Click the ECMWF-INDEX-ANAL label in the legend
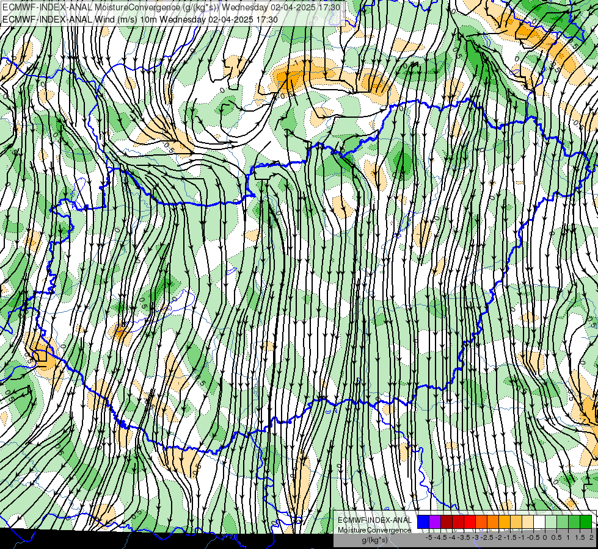Screen dimensions: 598x549 [x=375, y=520]
